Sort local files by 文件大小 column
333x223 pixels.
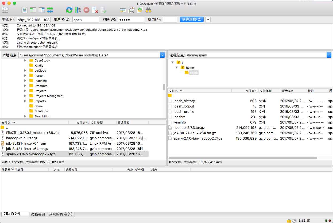point(79,122)
